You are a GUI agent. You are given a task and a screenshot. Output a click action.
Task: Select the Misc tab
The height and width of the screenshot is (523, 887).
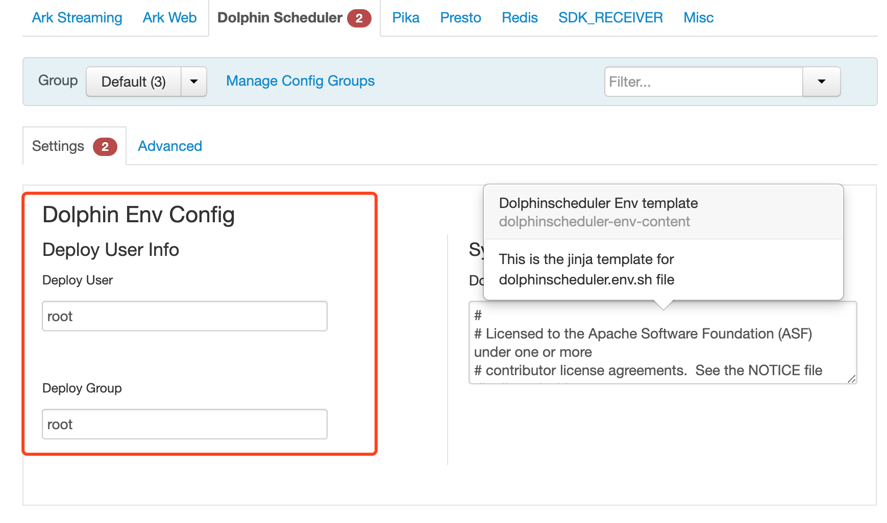[698, 18]
